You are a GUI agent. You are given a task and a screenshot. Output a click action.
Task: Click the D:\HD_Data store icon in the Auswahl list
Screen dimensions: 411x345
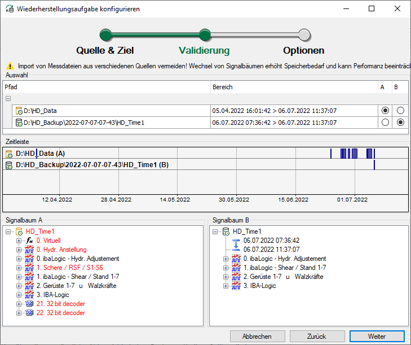click(x=19, y=111)
